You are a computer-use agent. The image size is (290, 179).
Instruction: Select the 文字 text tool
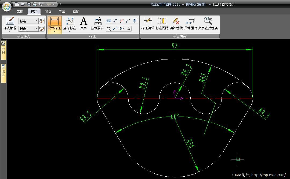[x=84, y=23]
